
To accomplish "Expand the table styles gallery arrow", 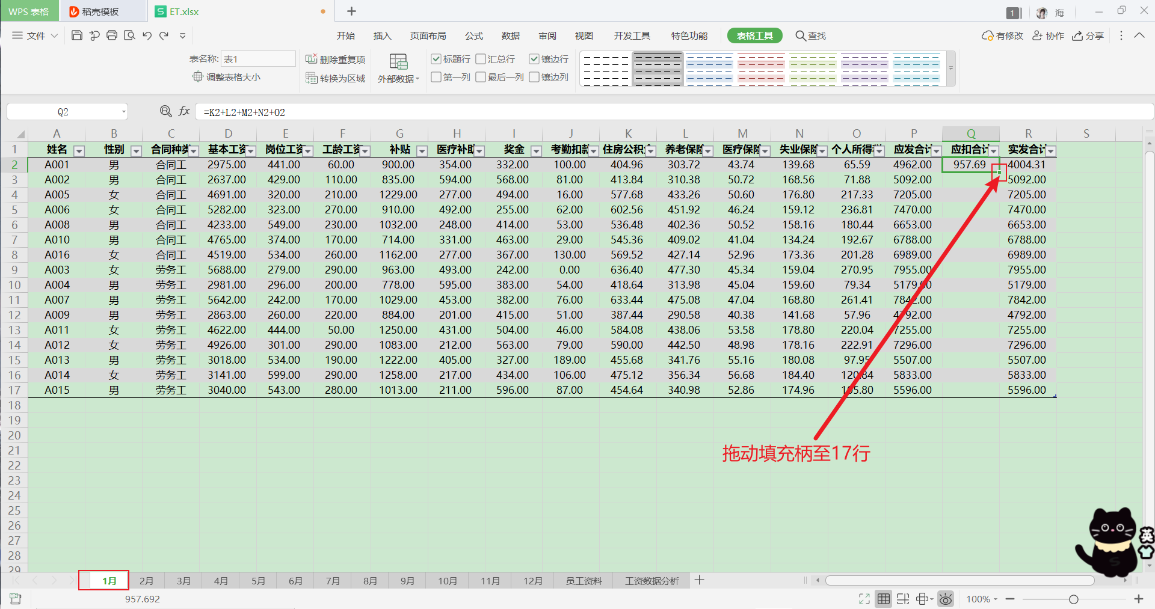I will (951, 69).
